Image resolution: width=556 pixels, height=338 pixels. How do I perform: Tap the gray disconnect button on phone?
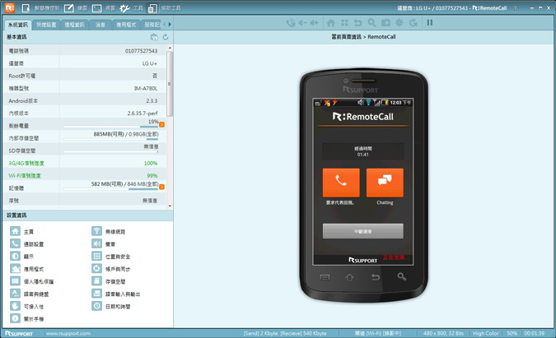tap(362, 231)
